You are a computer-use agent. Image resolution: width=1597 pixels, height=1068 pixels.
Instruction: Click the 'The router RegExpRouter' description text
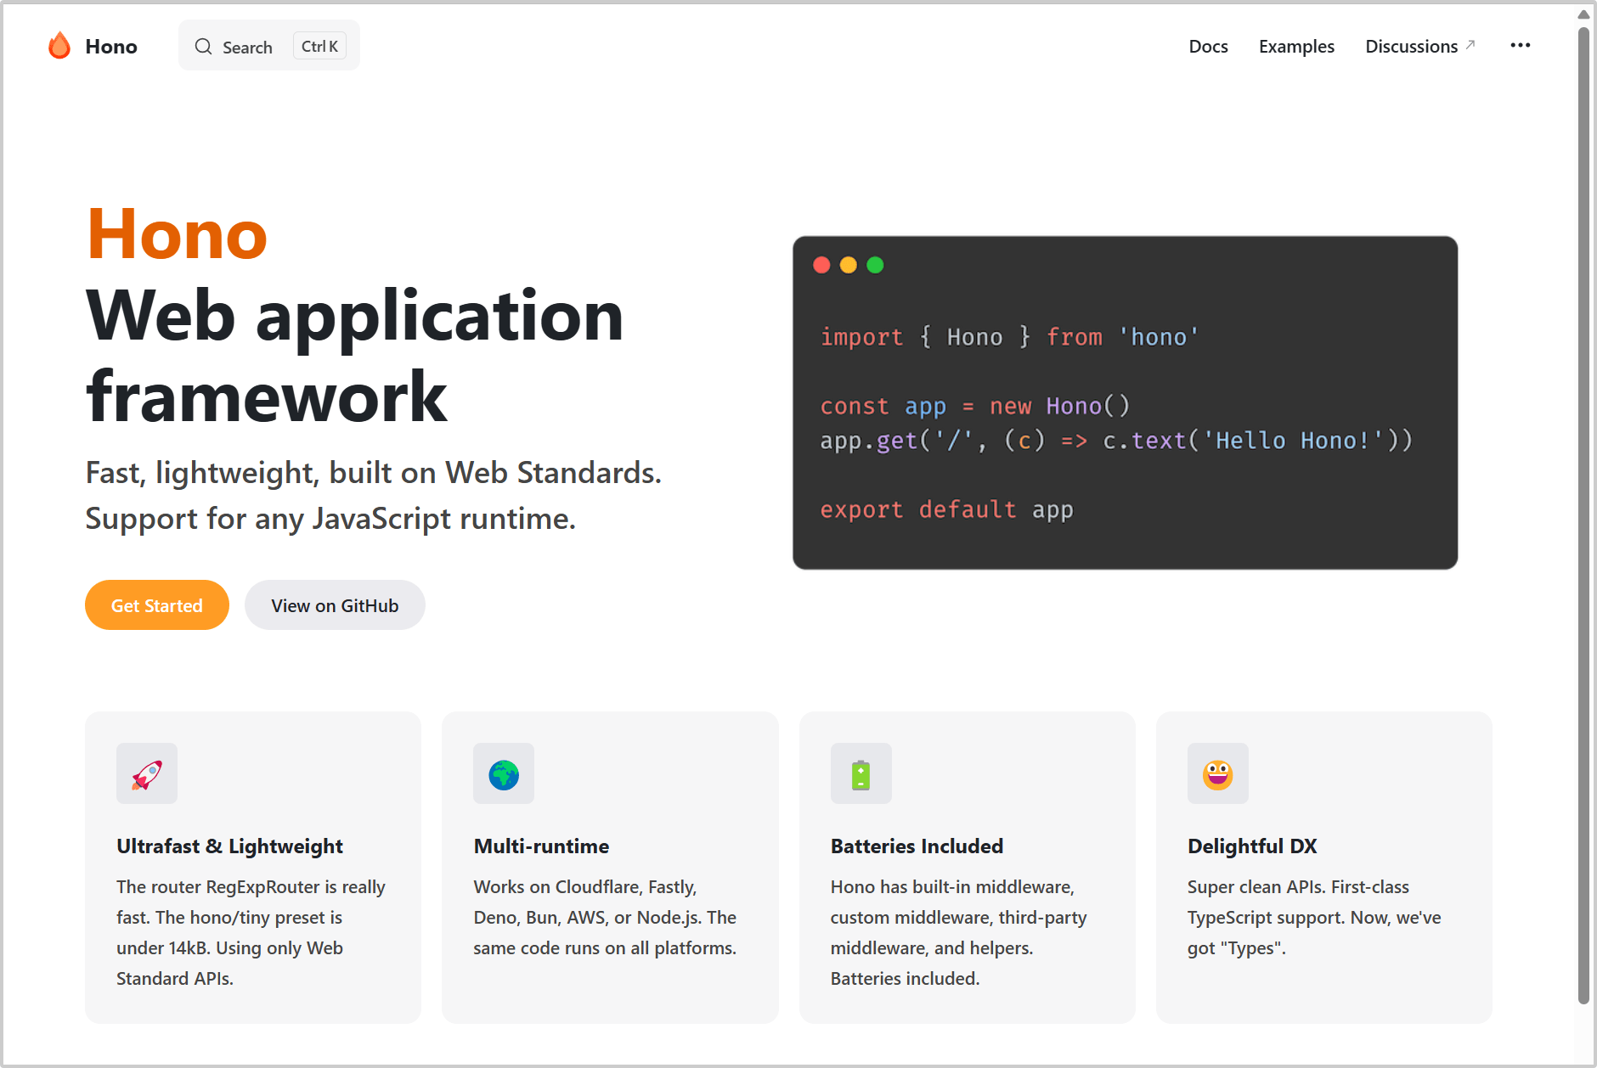click(x=251, y=933)
